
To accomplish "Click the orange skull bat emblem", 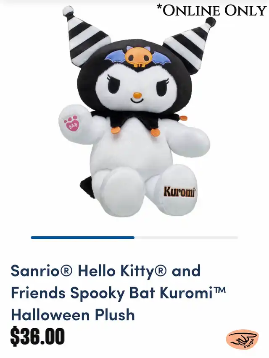I will click(137, 57).
